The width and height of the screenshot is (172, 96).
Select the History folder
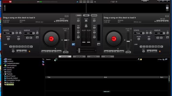click(x=9, y=72)
